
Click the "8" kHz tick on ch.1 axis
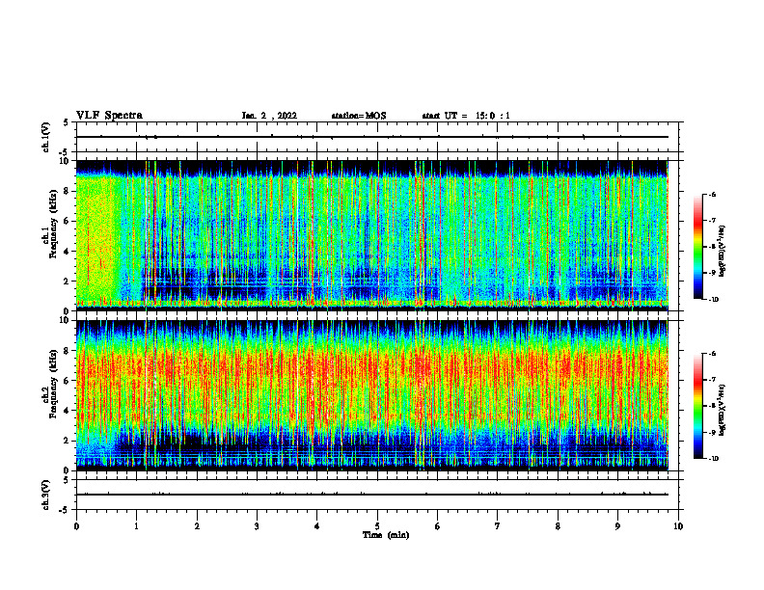tap(68, 191)
